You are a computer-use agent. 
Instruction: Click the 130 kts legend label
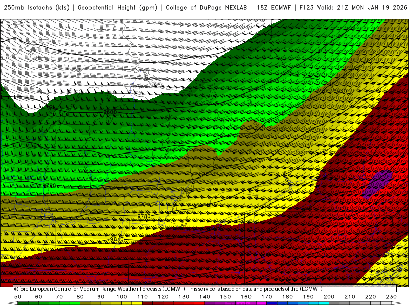point(184,297)
